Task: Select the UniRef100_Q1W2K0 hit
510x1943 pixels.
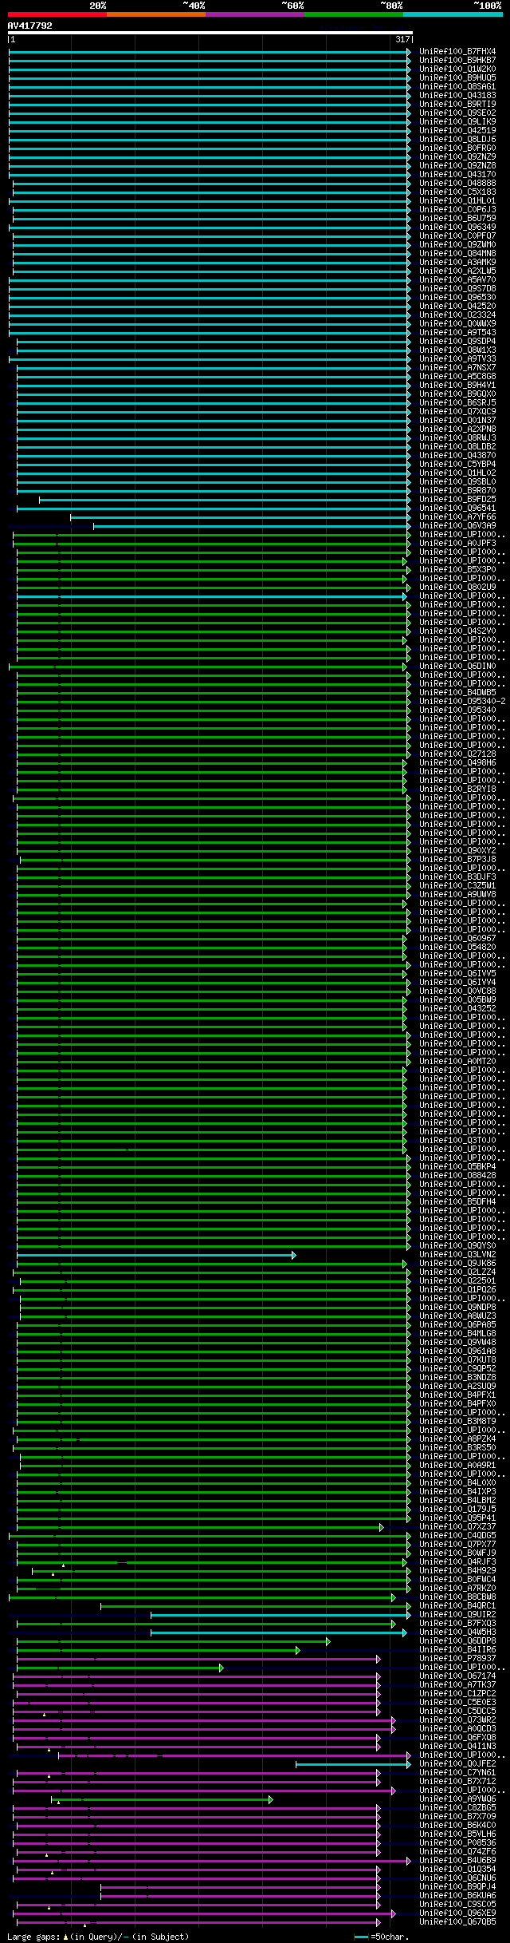Action: [457, 69]
